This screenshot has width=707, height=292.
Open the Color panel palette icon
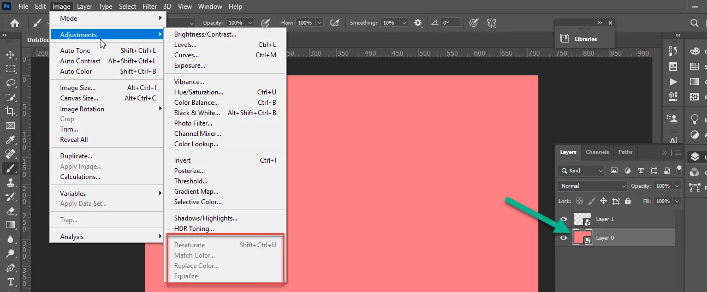tap(694, 51)
